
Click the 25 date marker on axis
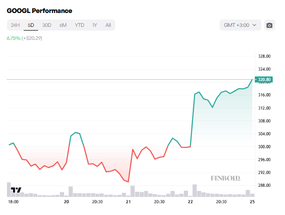[253, 202]
